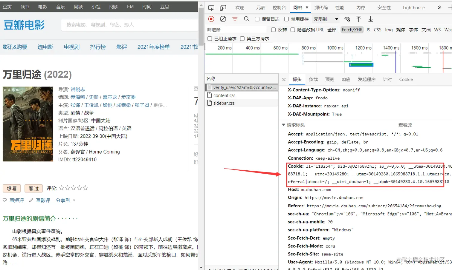Open the Lighthouse tab

[414, 7]
